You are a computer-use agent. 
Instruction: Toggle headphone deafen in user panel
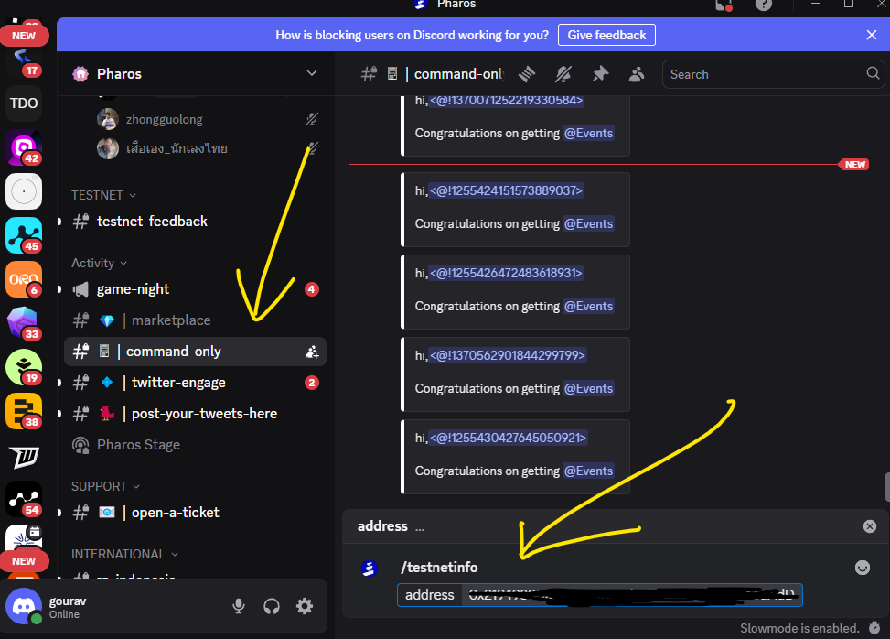coord(272,606)
